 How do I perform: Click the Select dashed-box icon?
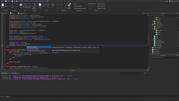click(x=29, y=5)
